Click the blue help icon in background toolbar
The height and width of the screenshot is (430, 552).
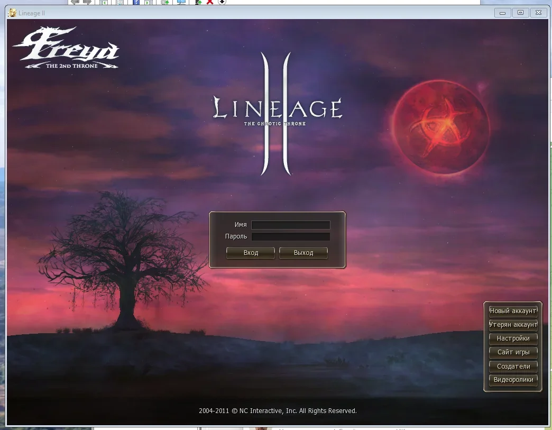click(x=136, y=2)
